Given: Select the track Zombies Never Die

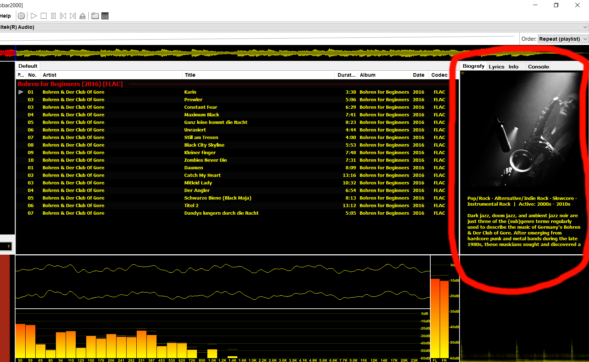Looking at the screenshot, I should click(205, 160).
